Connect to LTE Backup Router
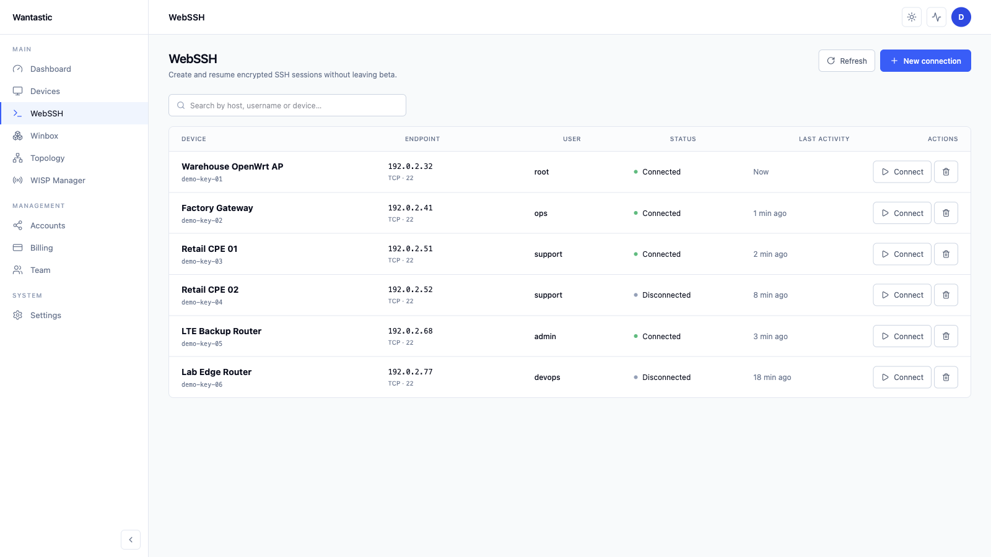Screen dimensions: 991x557 [x=902, y=336]
